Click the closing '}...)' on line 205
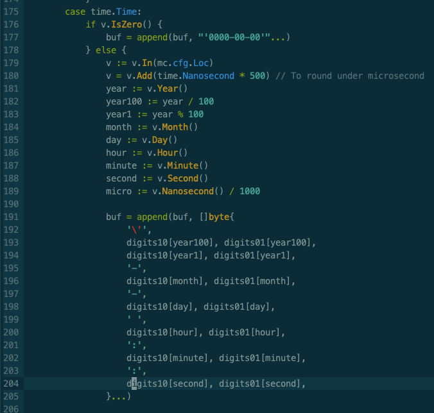Viewport: 434px width, 413px height. coord(119,396)
